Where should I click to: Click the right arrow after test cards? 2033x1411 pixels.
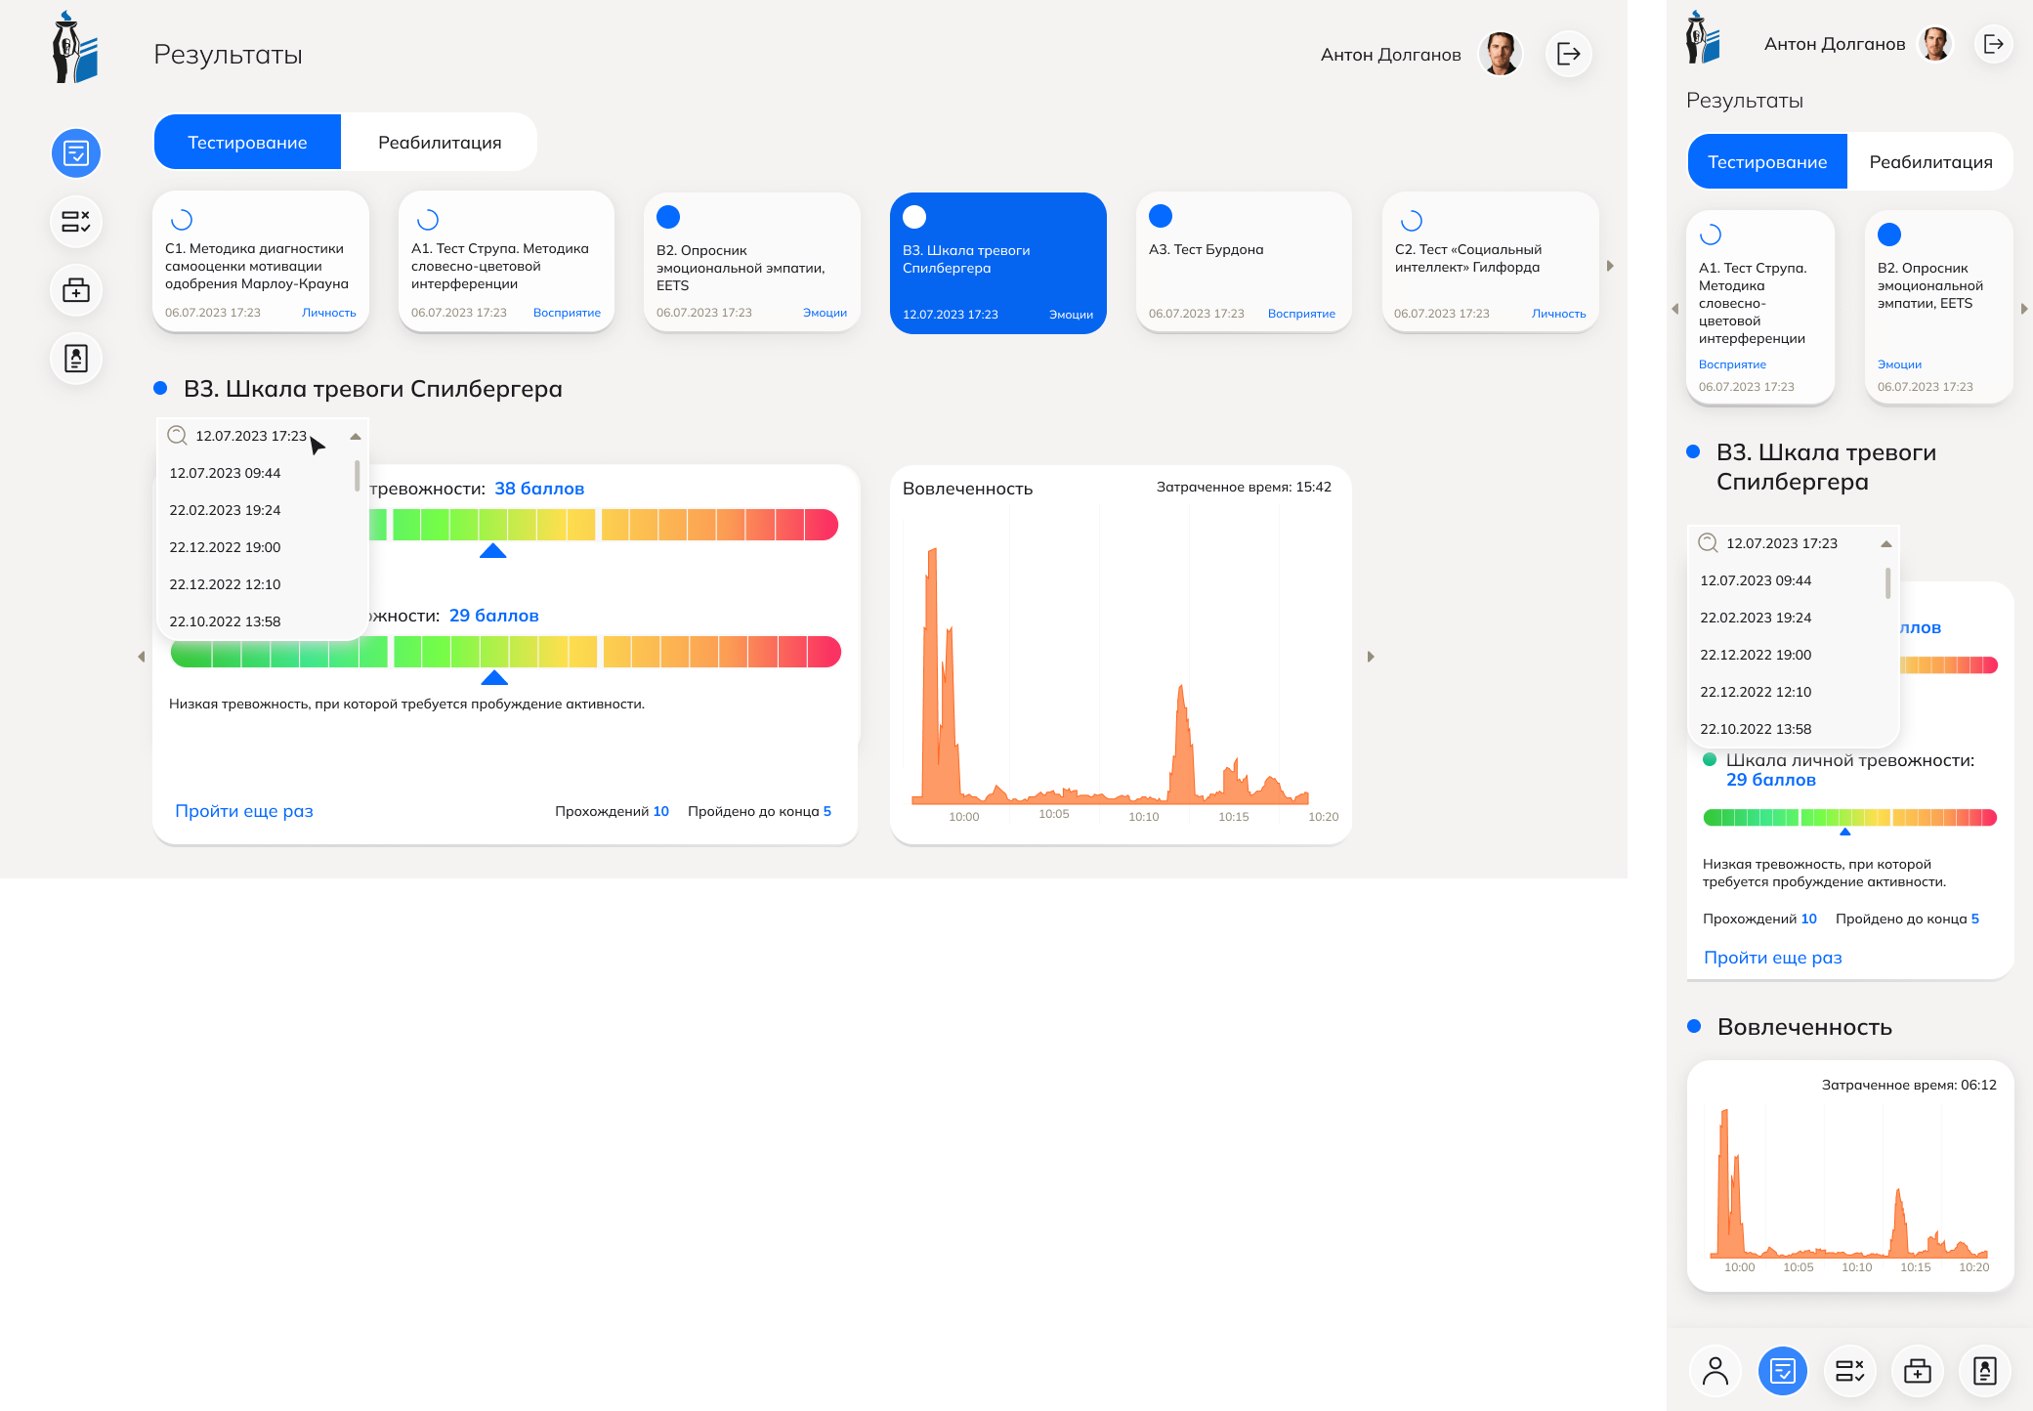pyautogui.click(x=1610, y=266)
